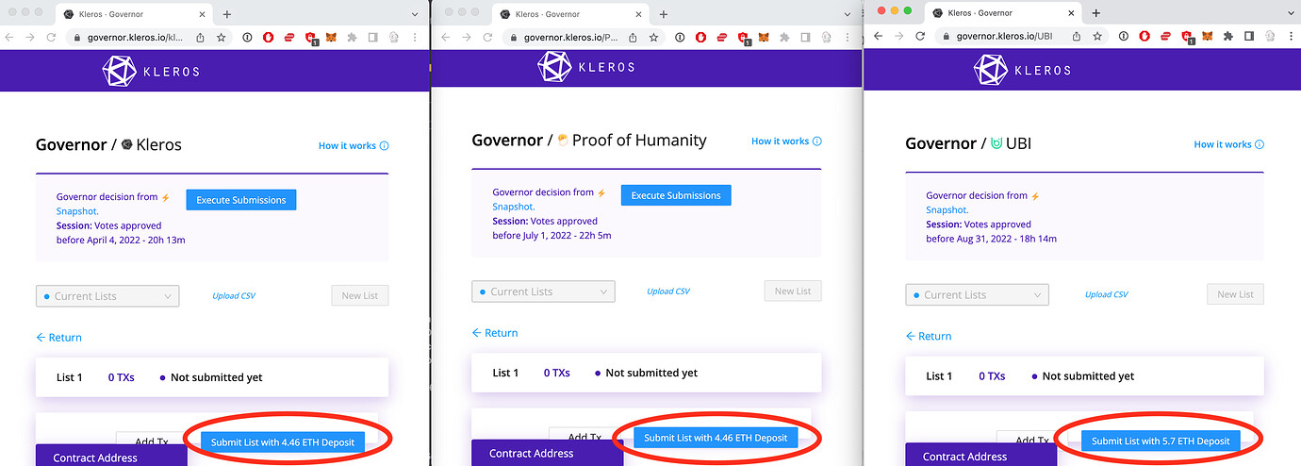Open Current Lists dropdown on UBI governor page
The width and height of the screenshot is (1301, 466).
point(977,294)
